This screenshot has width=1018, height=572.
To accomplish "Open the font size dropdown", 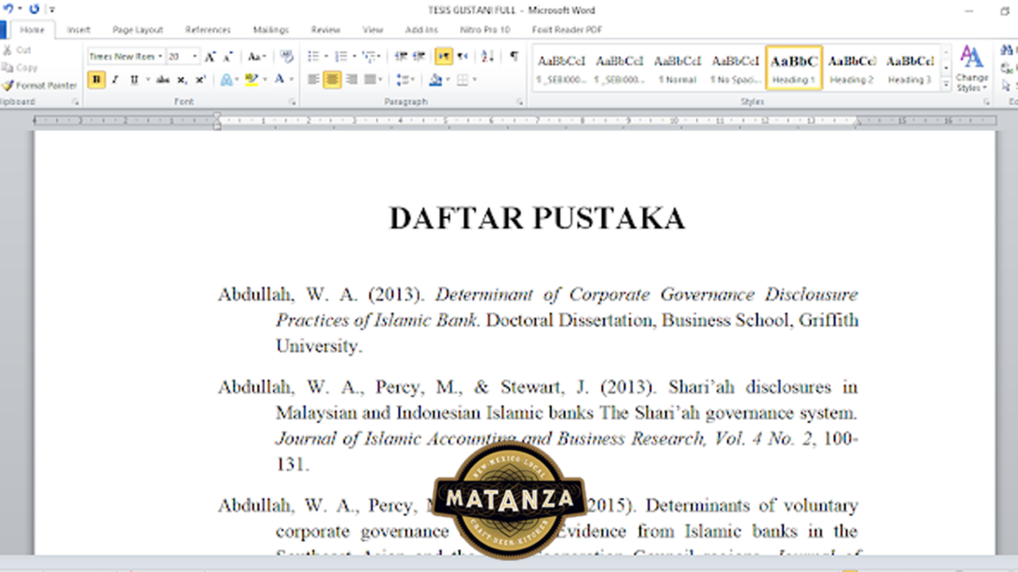I will tap(195, 56).
